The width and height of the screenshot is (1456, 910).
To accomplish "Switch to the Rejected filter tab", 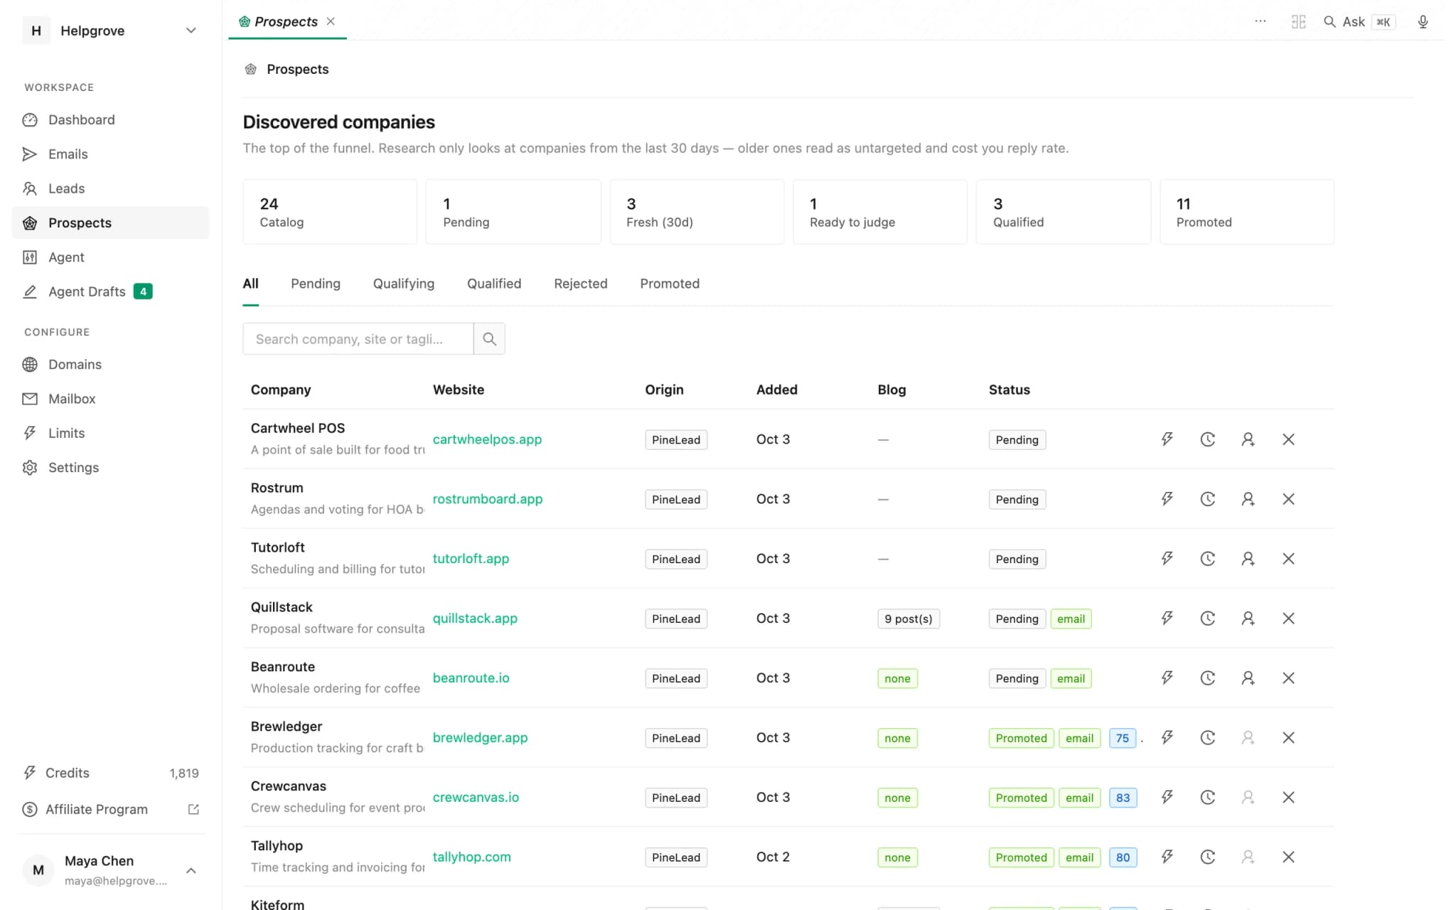I will coord(581,284).
